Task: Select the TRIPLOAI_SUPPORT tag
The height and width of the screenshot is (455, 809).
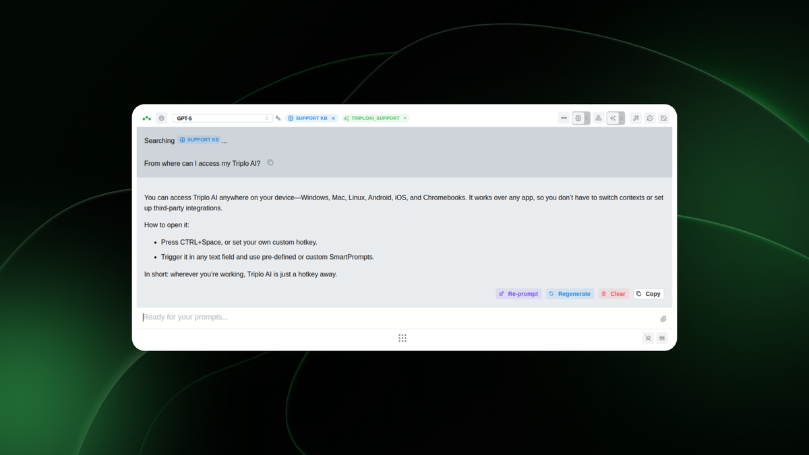Action: pyautogui.click(x=374, y=118)
